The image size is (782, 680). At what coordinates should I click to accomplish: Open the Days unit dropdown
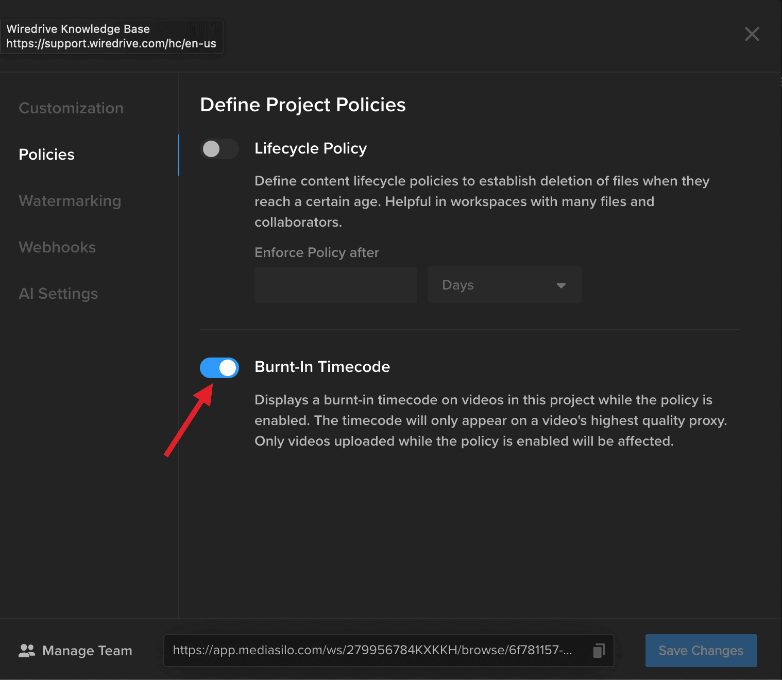(x=505, y=285)
